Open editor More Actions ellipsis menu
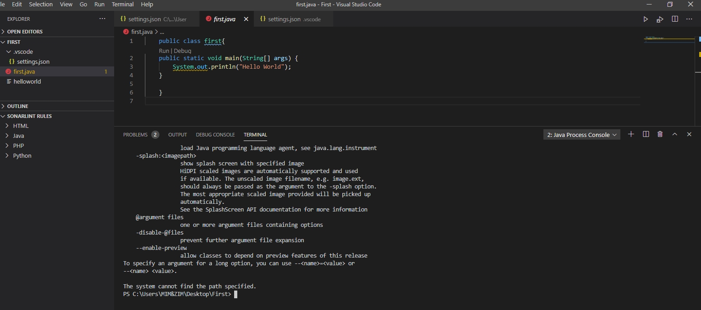The image size is (701, 310). tap(689, 19)
